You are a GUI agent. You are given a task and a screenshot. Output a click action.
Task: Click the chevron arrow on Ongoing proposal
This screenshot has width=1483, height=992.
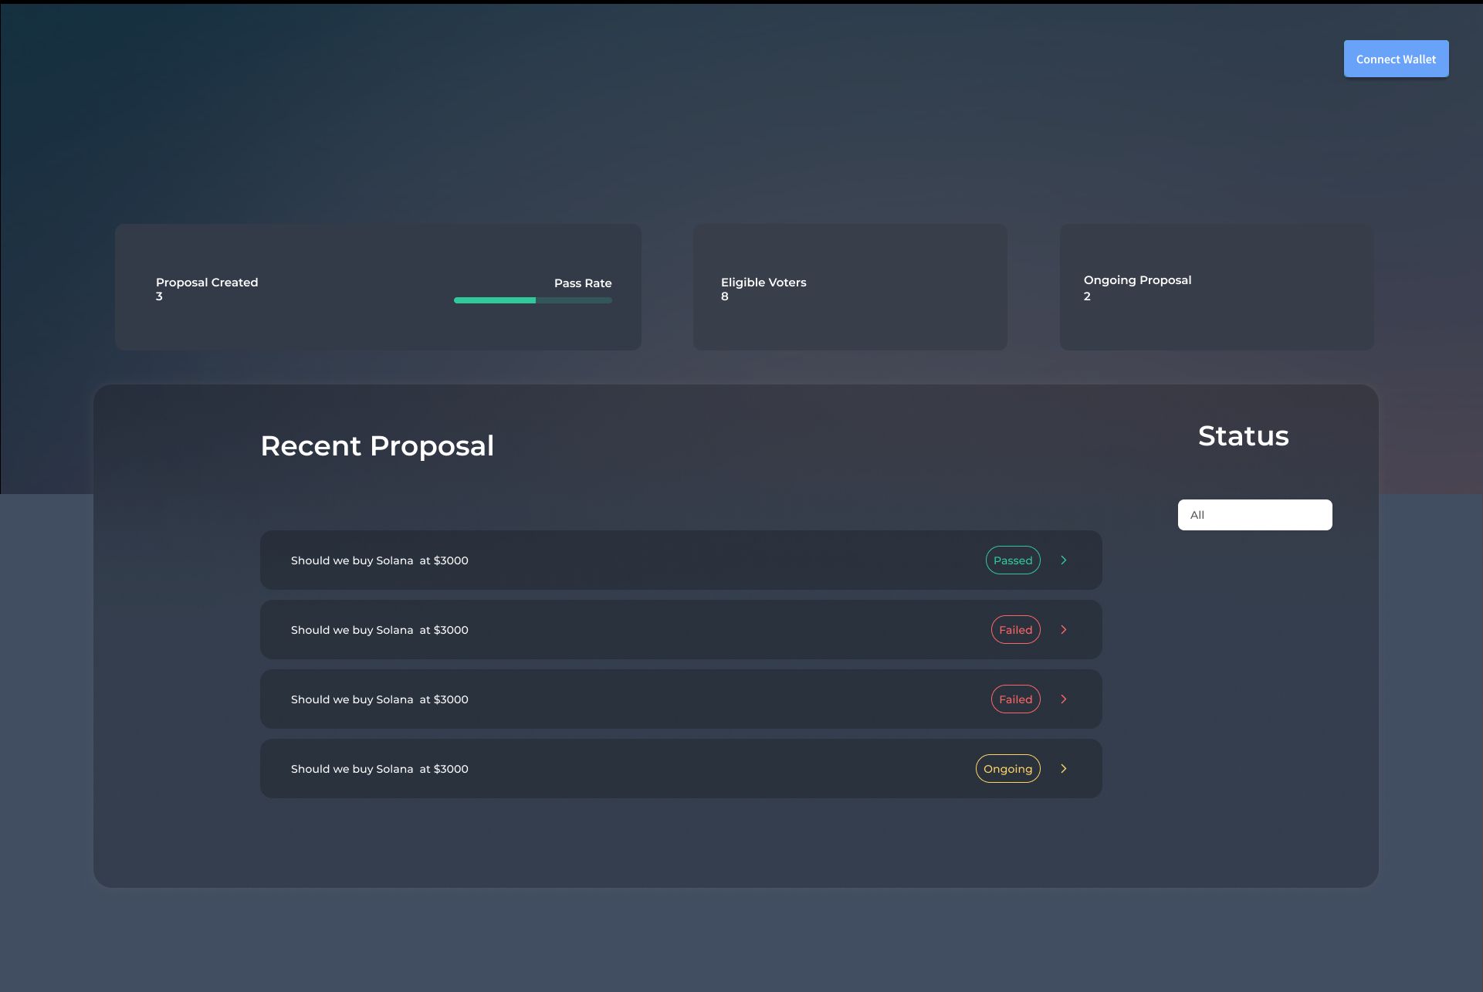tap(1064, 768)
